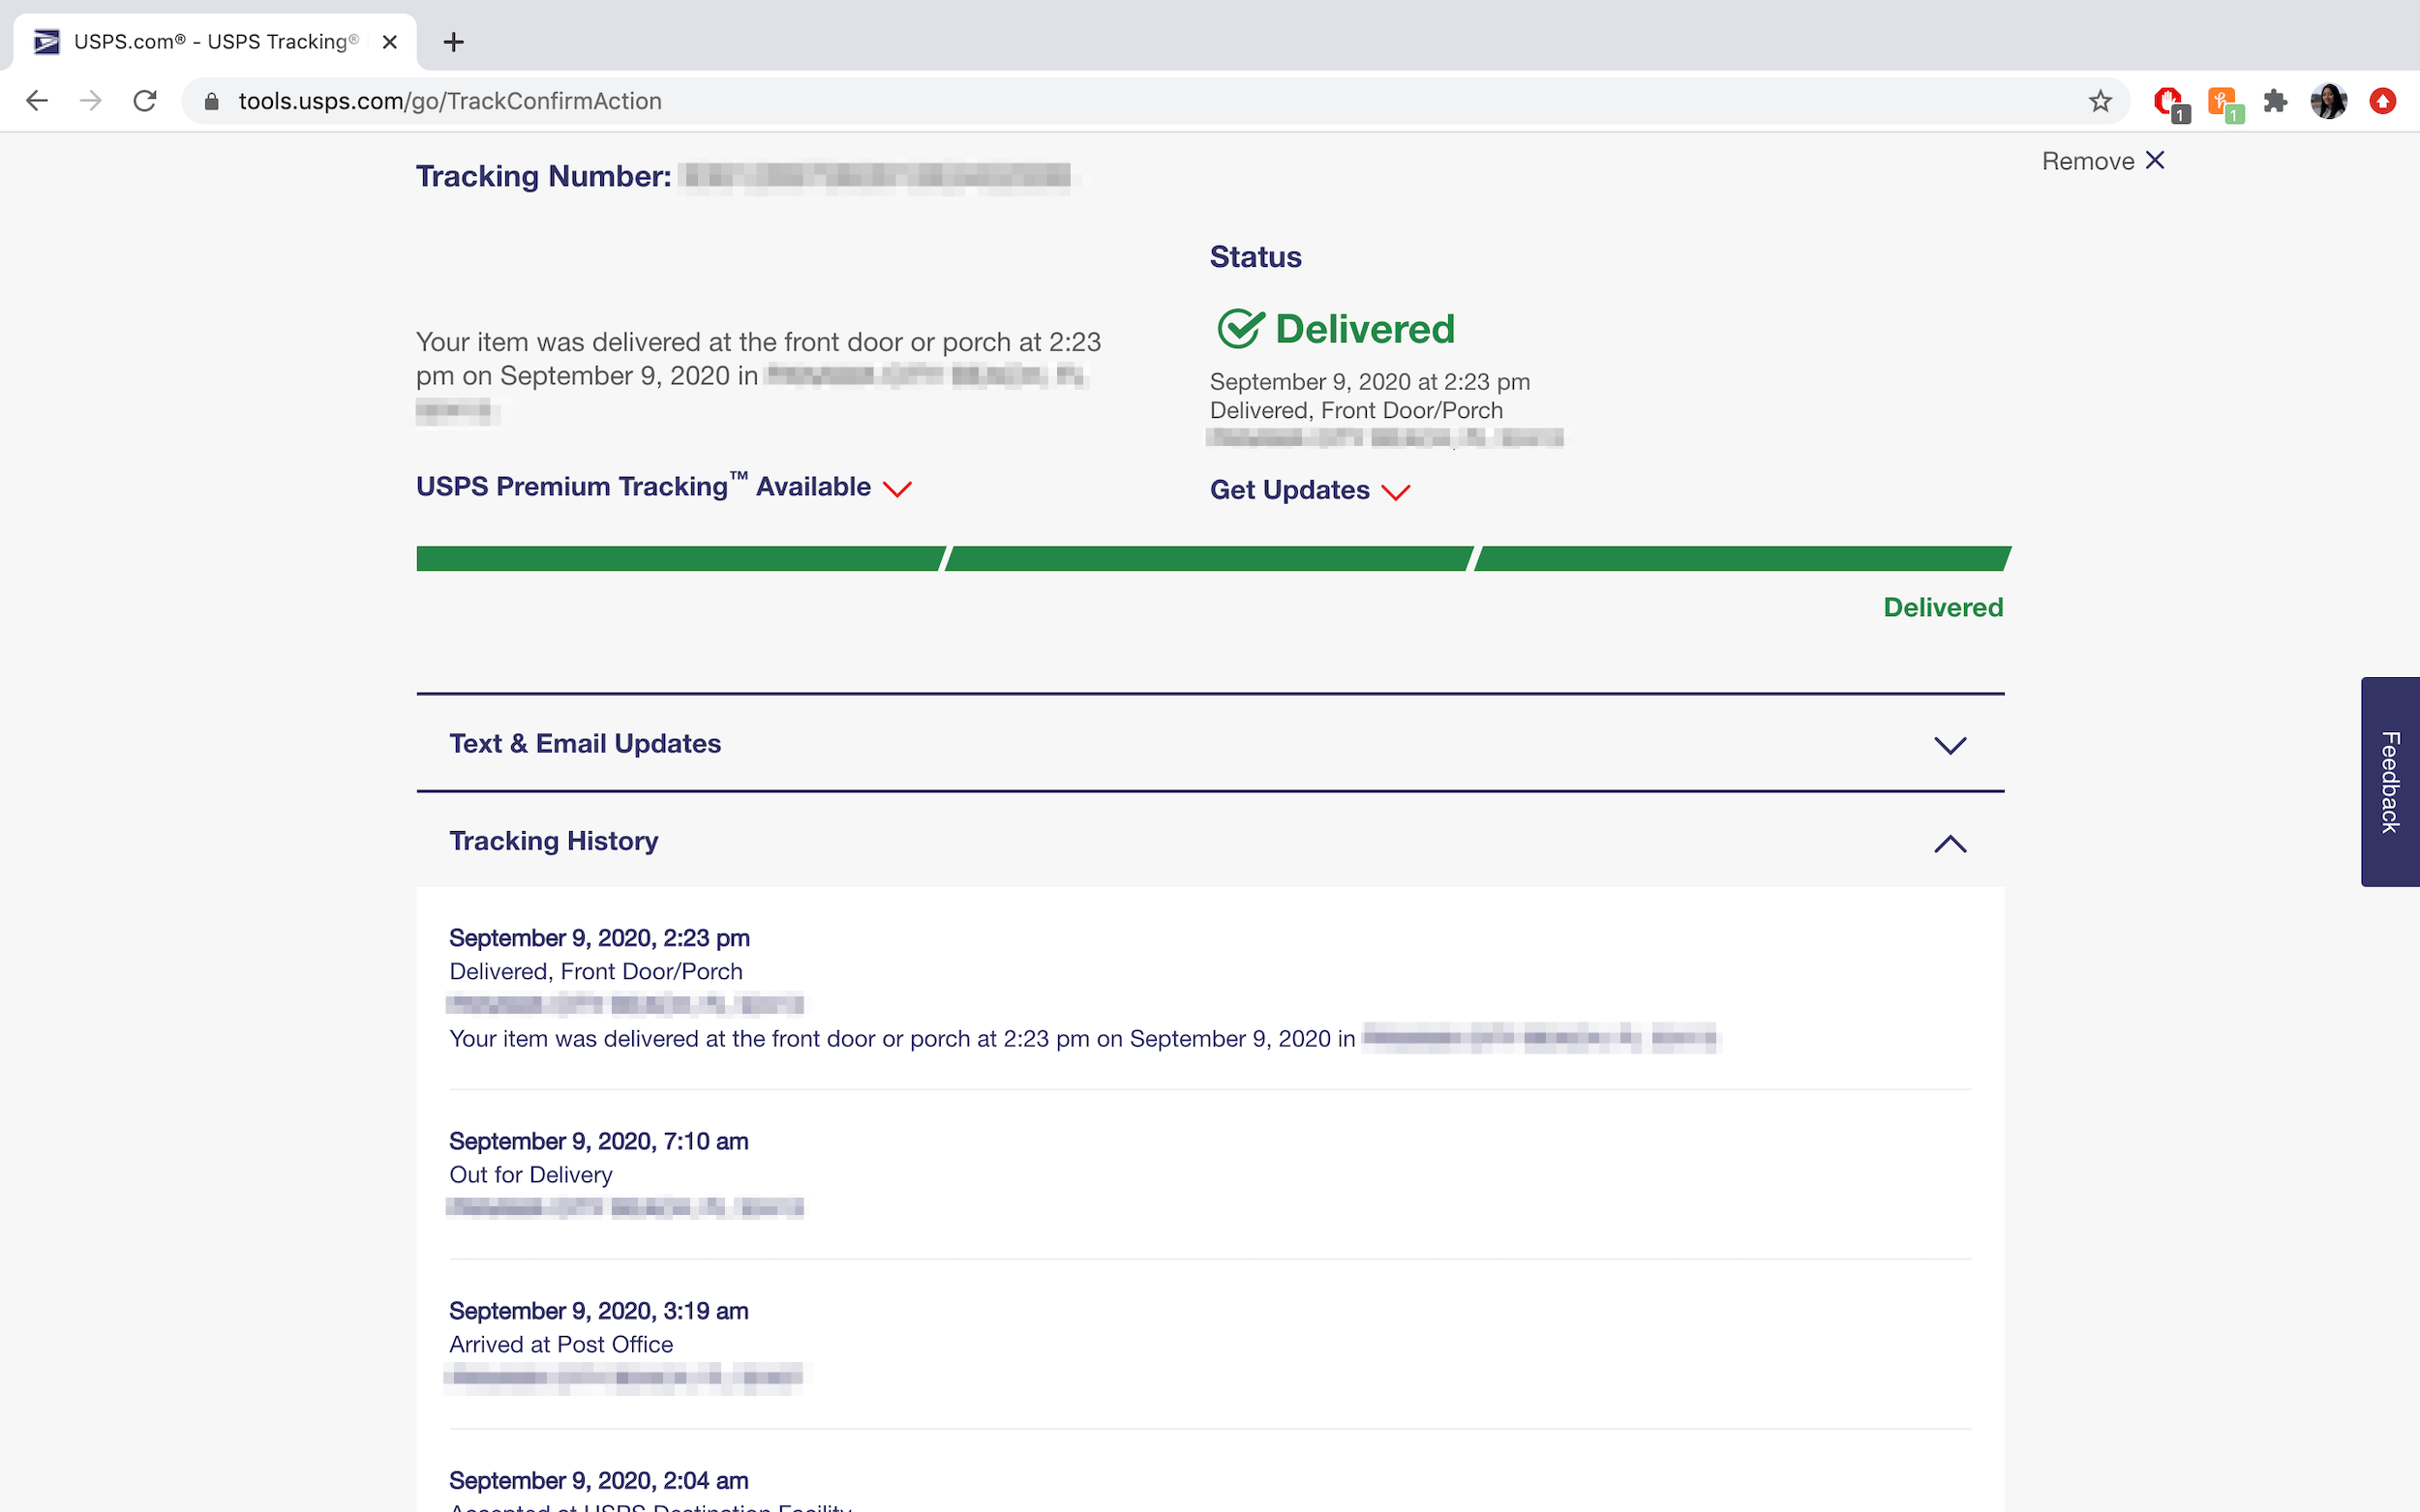Open the Chrome profile avatar
This screenshot has height=1512, width=2420.
(2328, 101)
